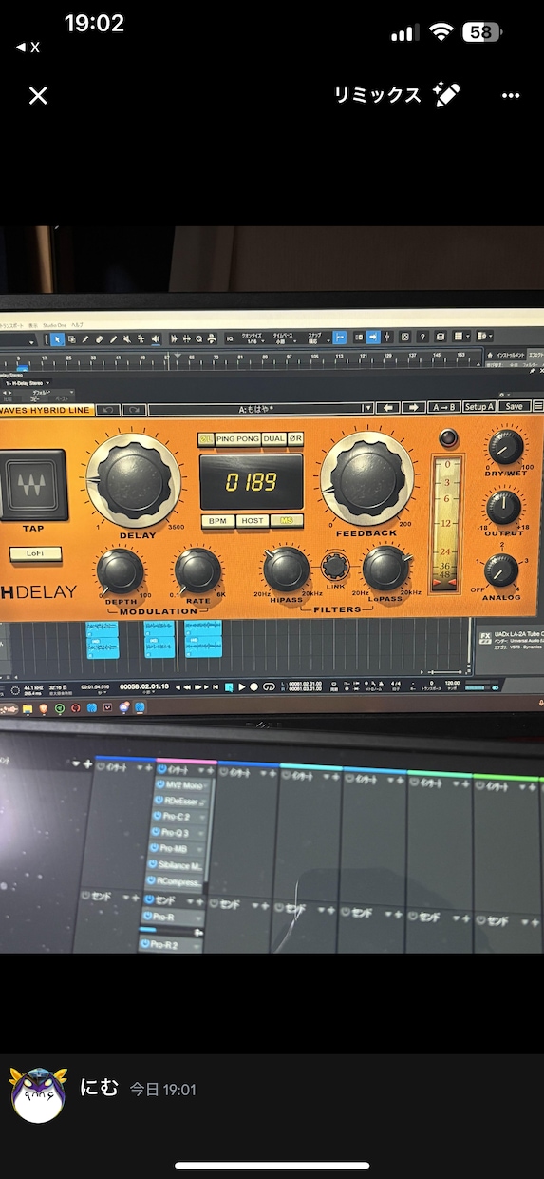Save the H-Delay preset

coord(514,406)
